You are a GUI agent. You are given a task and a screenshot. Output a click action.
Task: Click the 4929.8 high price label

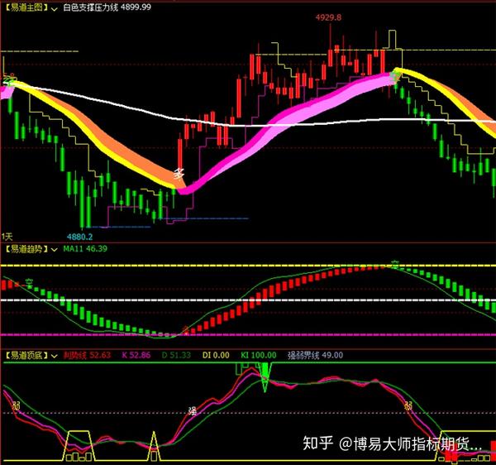pos(328,17)
